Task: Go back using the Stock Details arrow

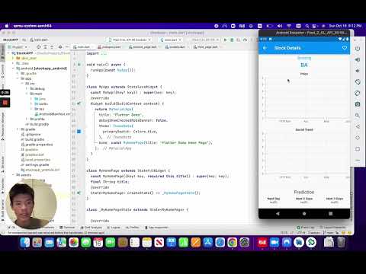Action: pos(265,48)
